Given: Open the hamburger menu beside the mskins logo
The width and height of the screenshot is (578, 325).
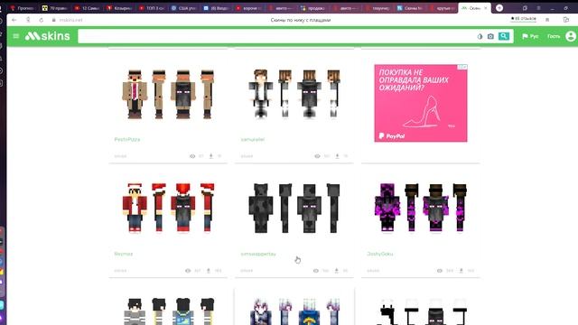Looking at the screenshot, I should coord(16,36).
